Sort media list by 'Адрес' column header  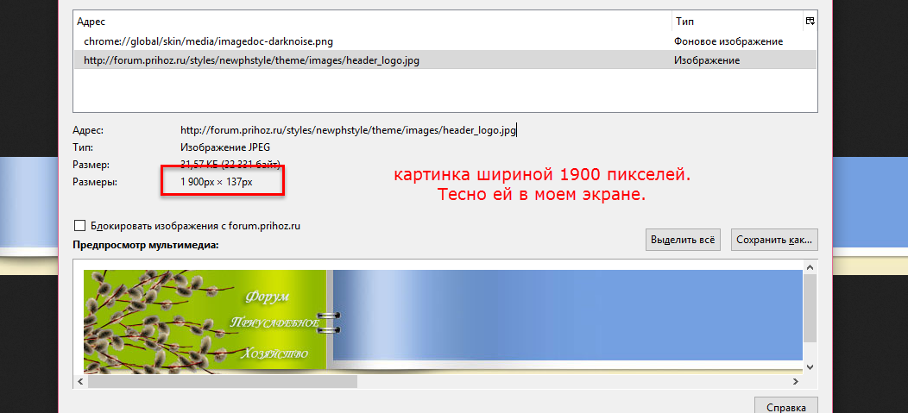coord(371,21)
